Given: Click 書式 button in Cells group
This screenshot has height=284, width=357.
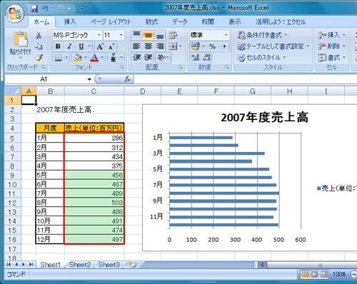Looking at the screenshot, I should [332, 58].
